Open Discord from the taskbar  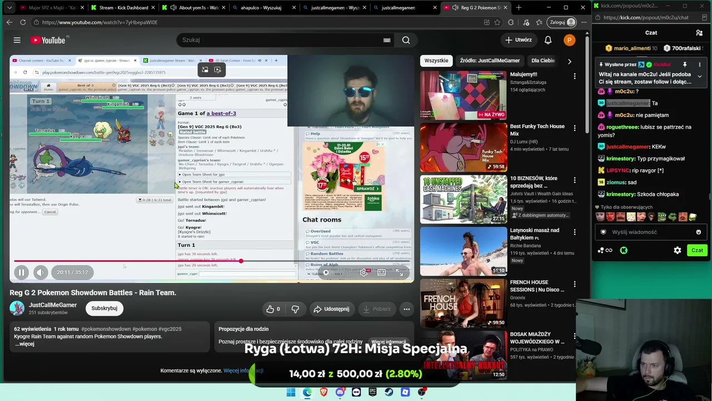point(340,392)
